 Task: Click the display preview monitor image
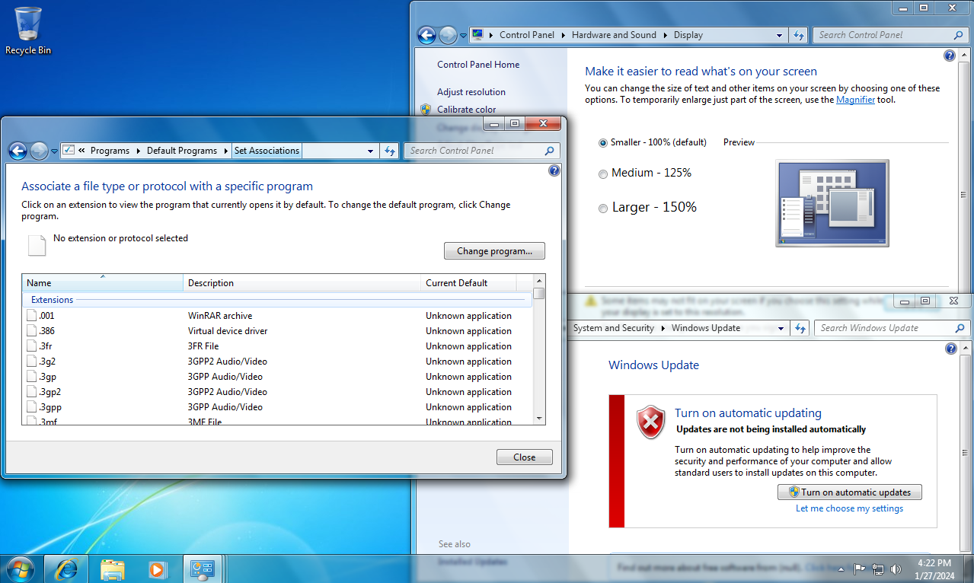[x=832, y=202]
